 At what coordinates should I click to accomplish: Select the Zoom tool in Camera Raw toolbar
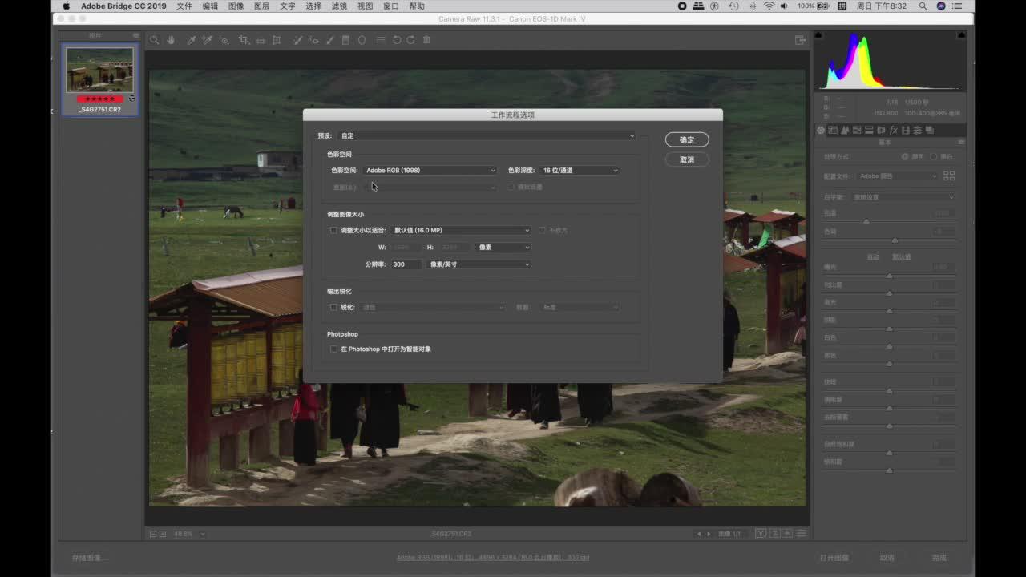pyautogui.click(x=154, y=40)
